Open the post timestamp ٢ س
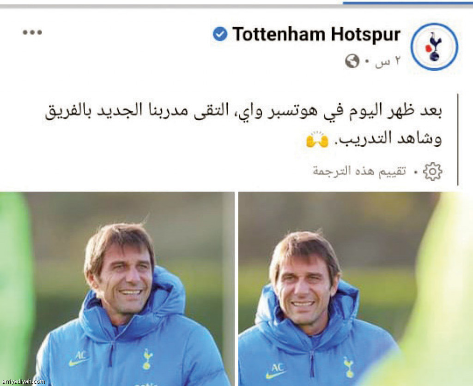 coord(388,62)
